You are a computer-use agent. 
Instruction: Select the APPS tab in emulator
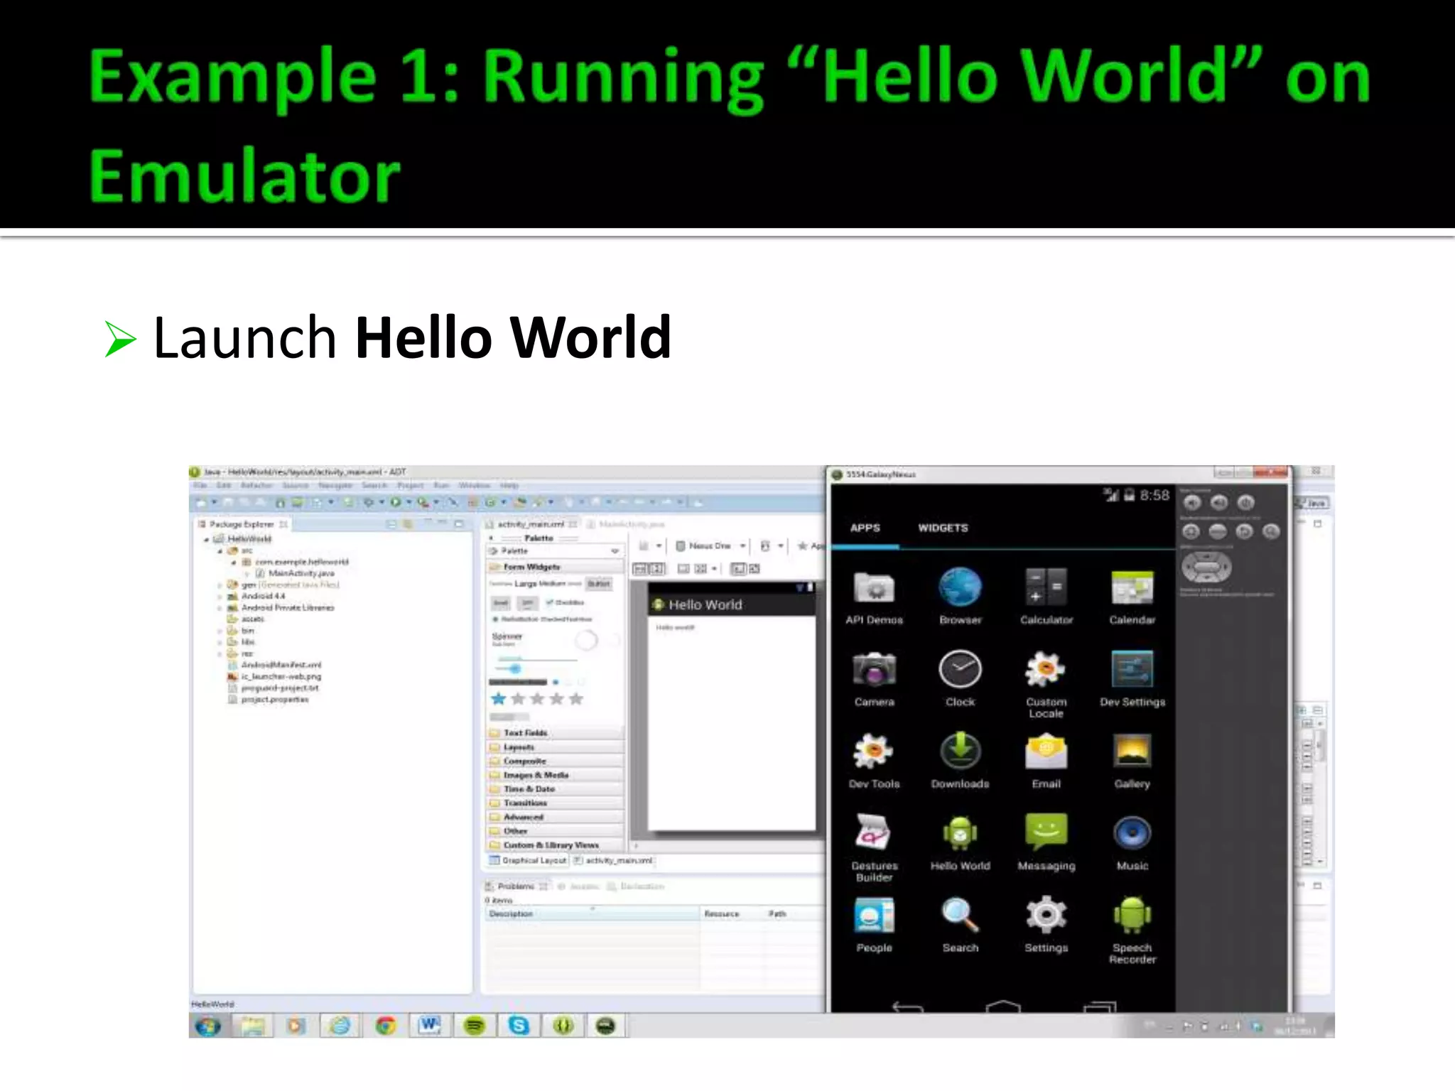click(x=865, y=528)
